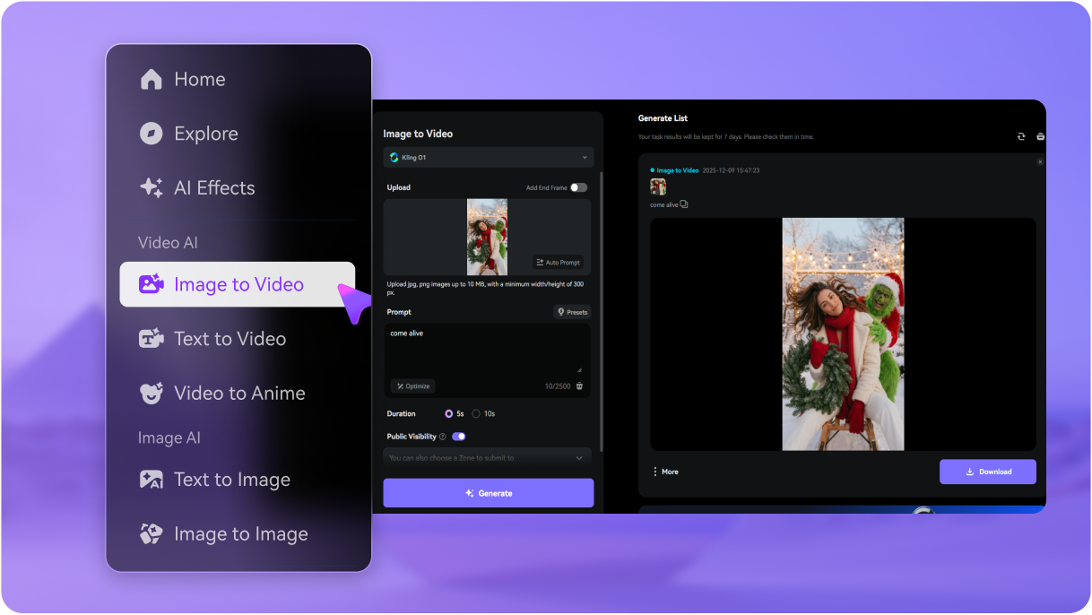1092x615 pixels.
Task: Click the refresh icon in Generate List
Action: click(1021, 136)
